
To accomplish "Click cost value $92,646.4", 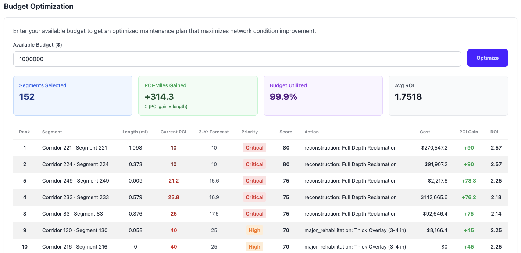I will click(x=436, y=214).
